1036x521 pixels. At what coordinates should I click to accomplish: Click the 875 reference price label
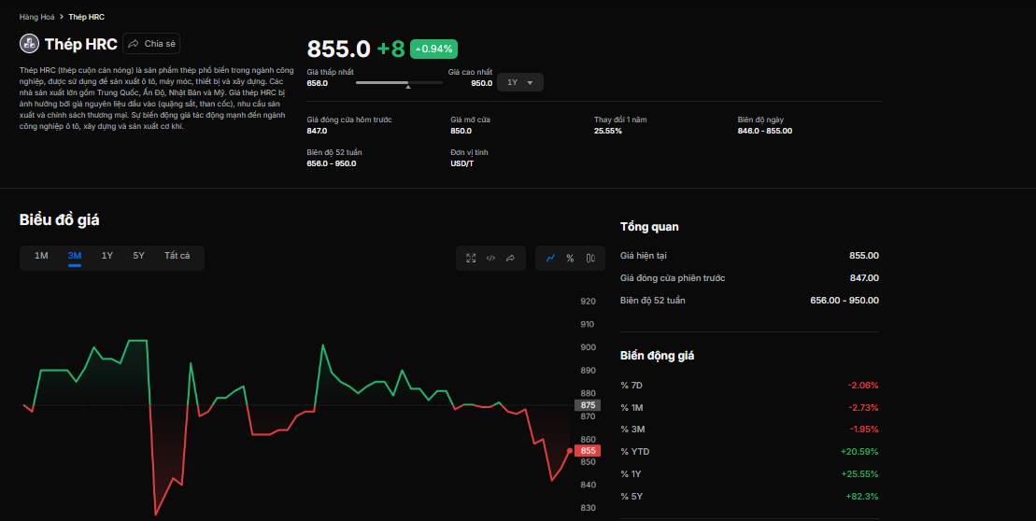coord(588,405)
